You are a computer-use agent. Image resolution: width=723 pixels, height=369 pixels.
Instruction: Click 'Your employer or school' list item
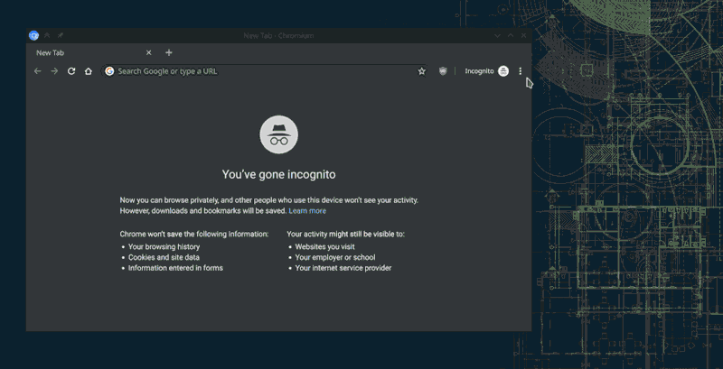click(334, 257)
